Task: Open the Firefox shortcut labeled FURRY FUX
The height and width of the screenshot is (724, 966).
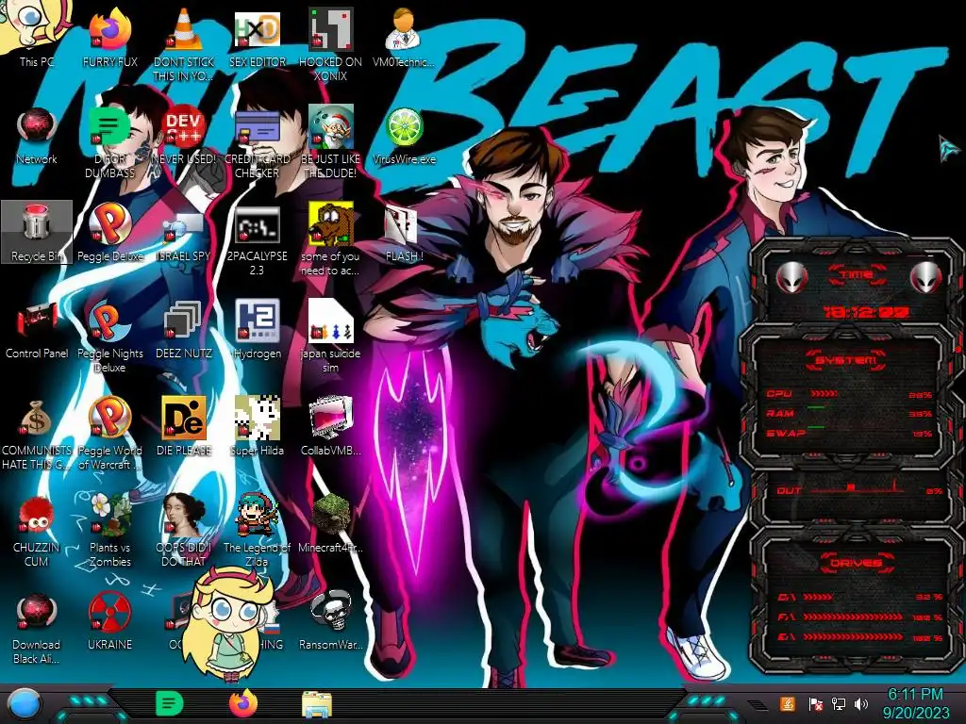Action: point(109,37)
